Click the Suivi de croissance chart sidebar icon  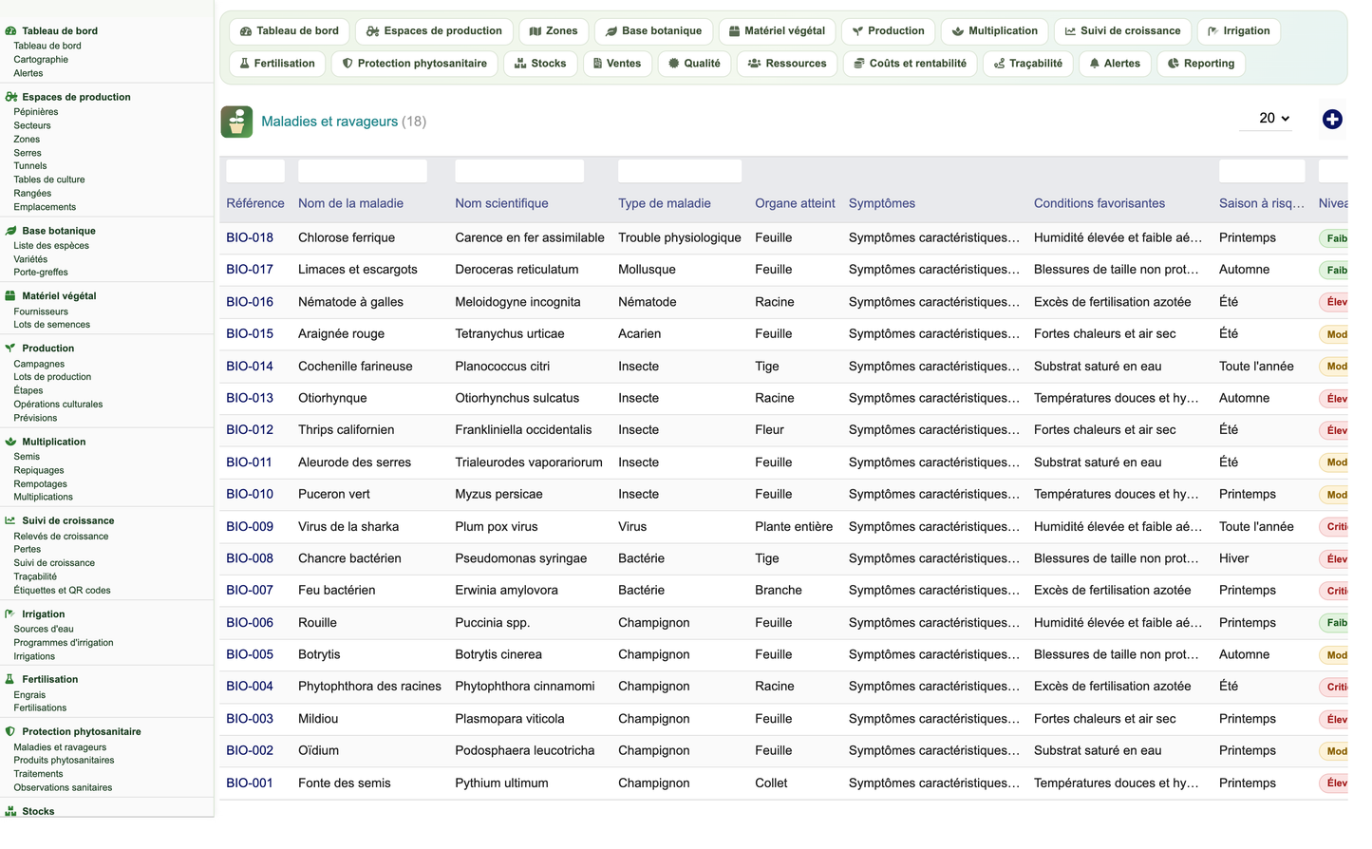[x=10, y=521]
